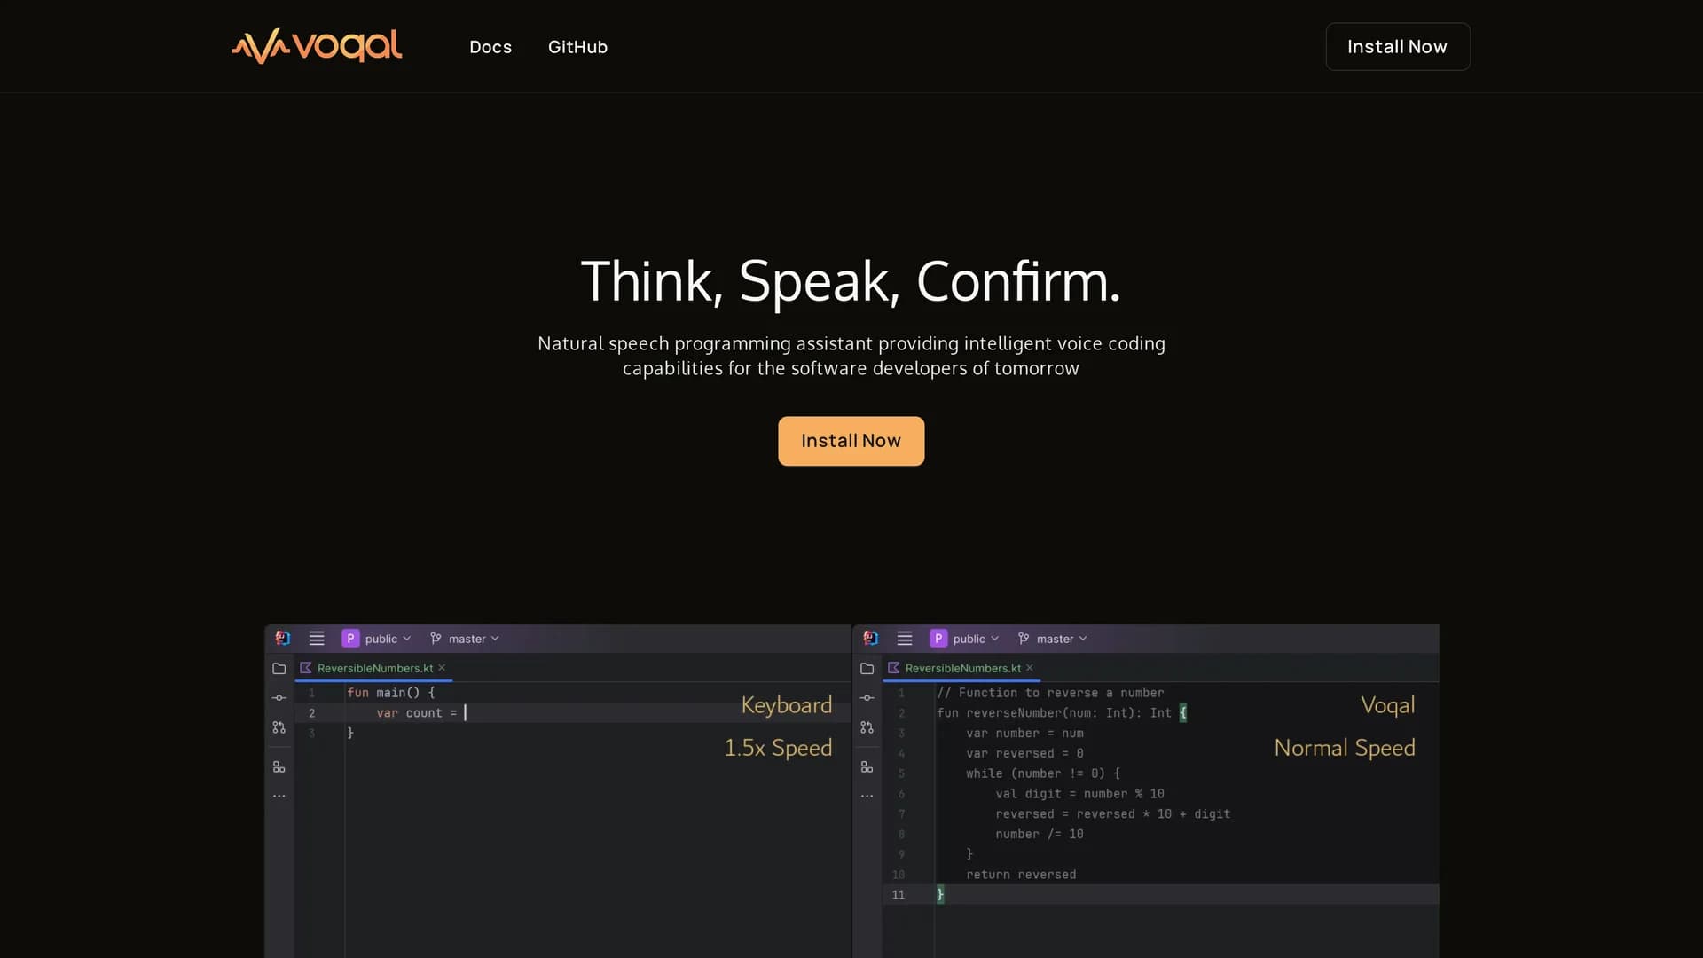Click line number 11 in Voqal pane gutter
The image size is (1703, 958).
coord(899,895)
